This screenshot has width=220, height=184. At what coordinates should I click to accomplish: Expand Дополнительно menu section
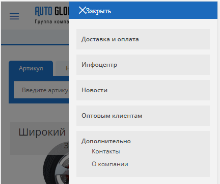pos(106,141)
